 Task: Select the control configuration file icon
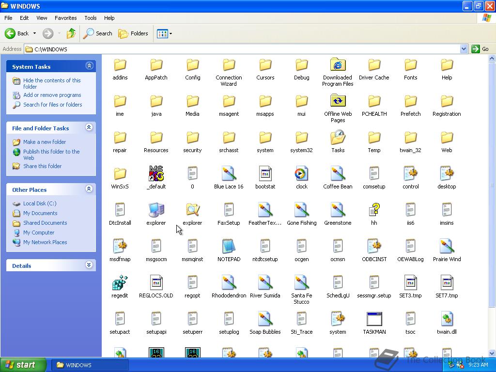(411, 173)
